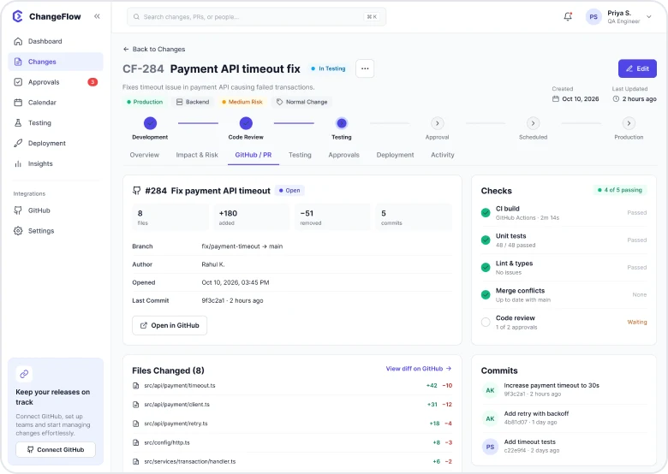The height and width of the screenshot is (474, 668).
Task: Open the Activity tab
Action: point(443,155)
